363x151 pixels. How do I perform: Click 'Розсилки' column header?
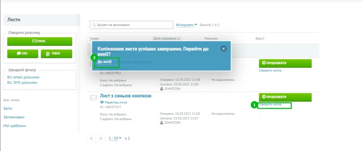[211, 39]
